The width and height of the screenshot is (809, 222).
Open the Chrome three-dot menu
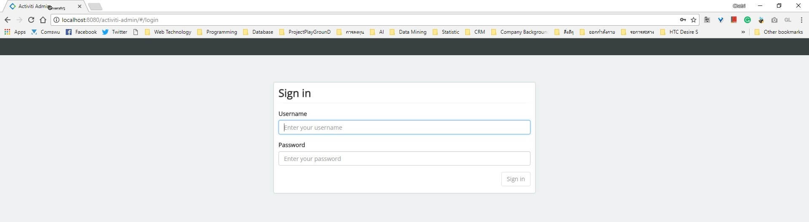801,20
